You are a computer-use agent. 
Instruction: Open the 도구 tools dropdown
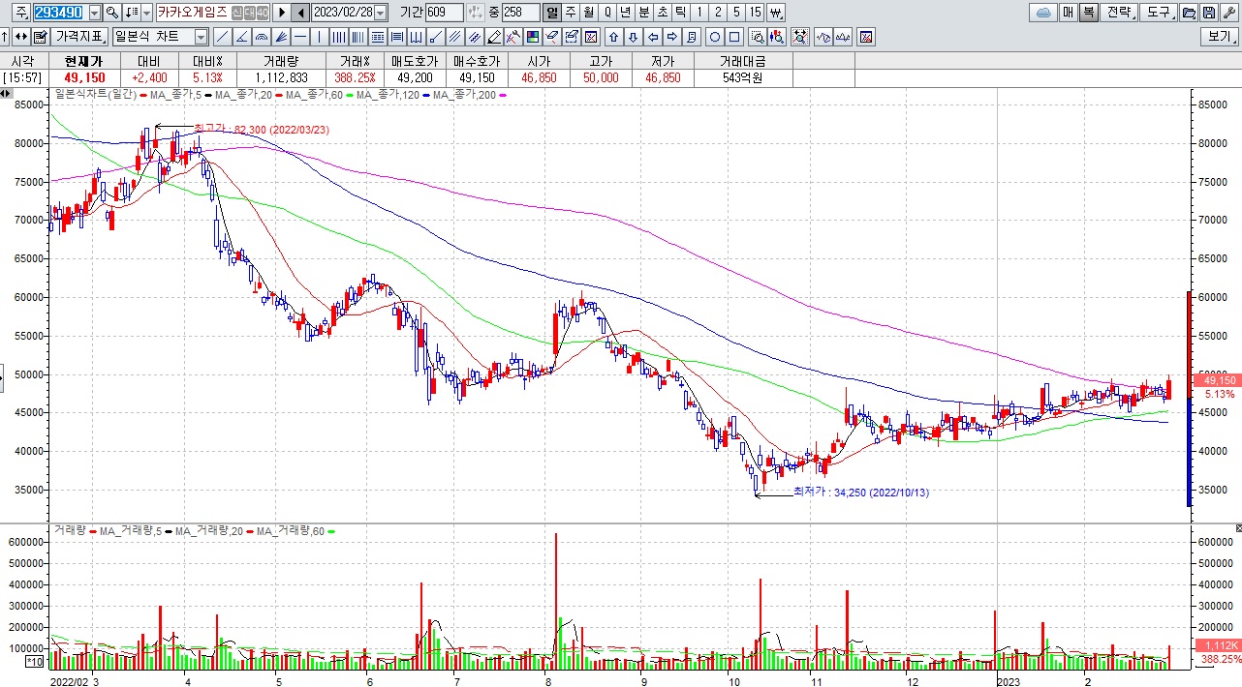tap(1159, 13)
